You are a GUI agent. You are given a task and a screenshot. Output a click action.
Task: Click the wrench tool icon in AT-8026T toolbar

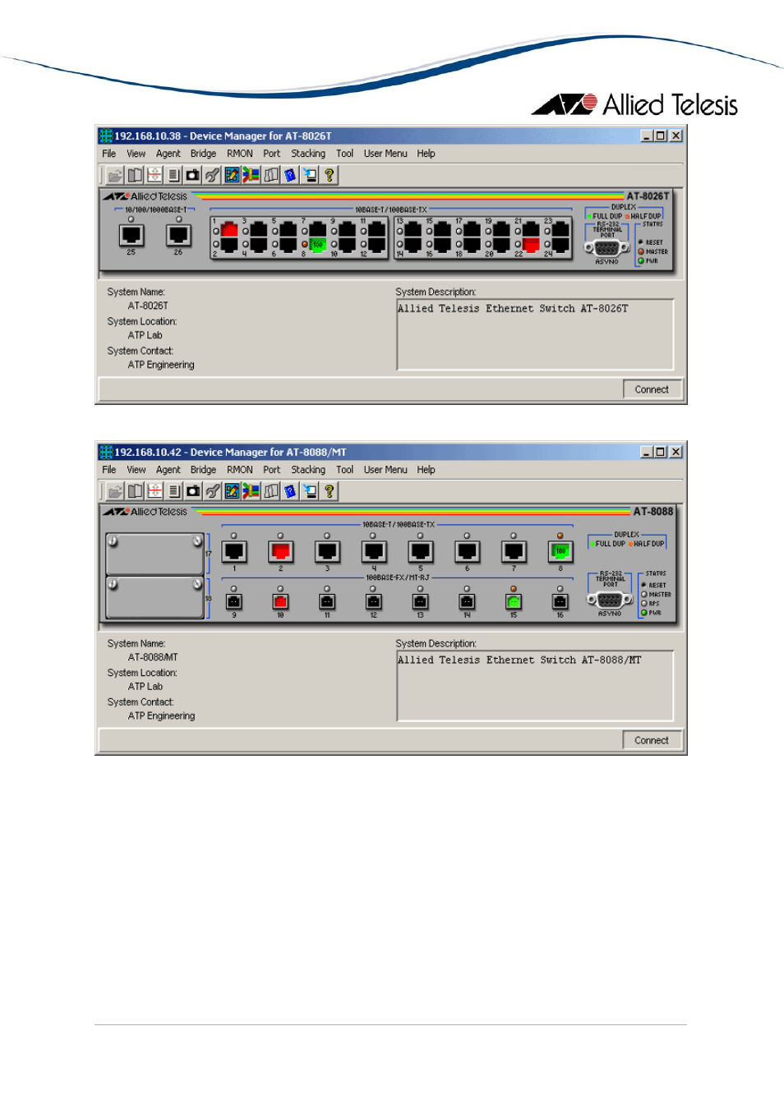click(213, 175)
